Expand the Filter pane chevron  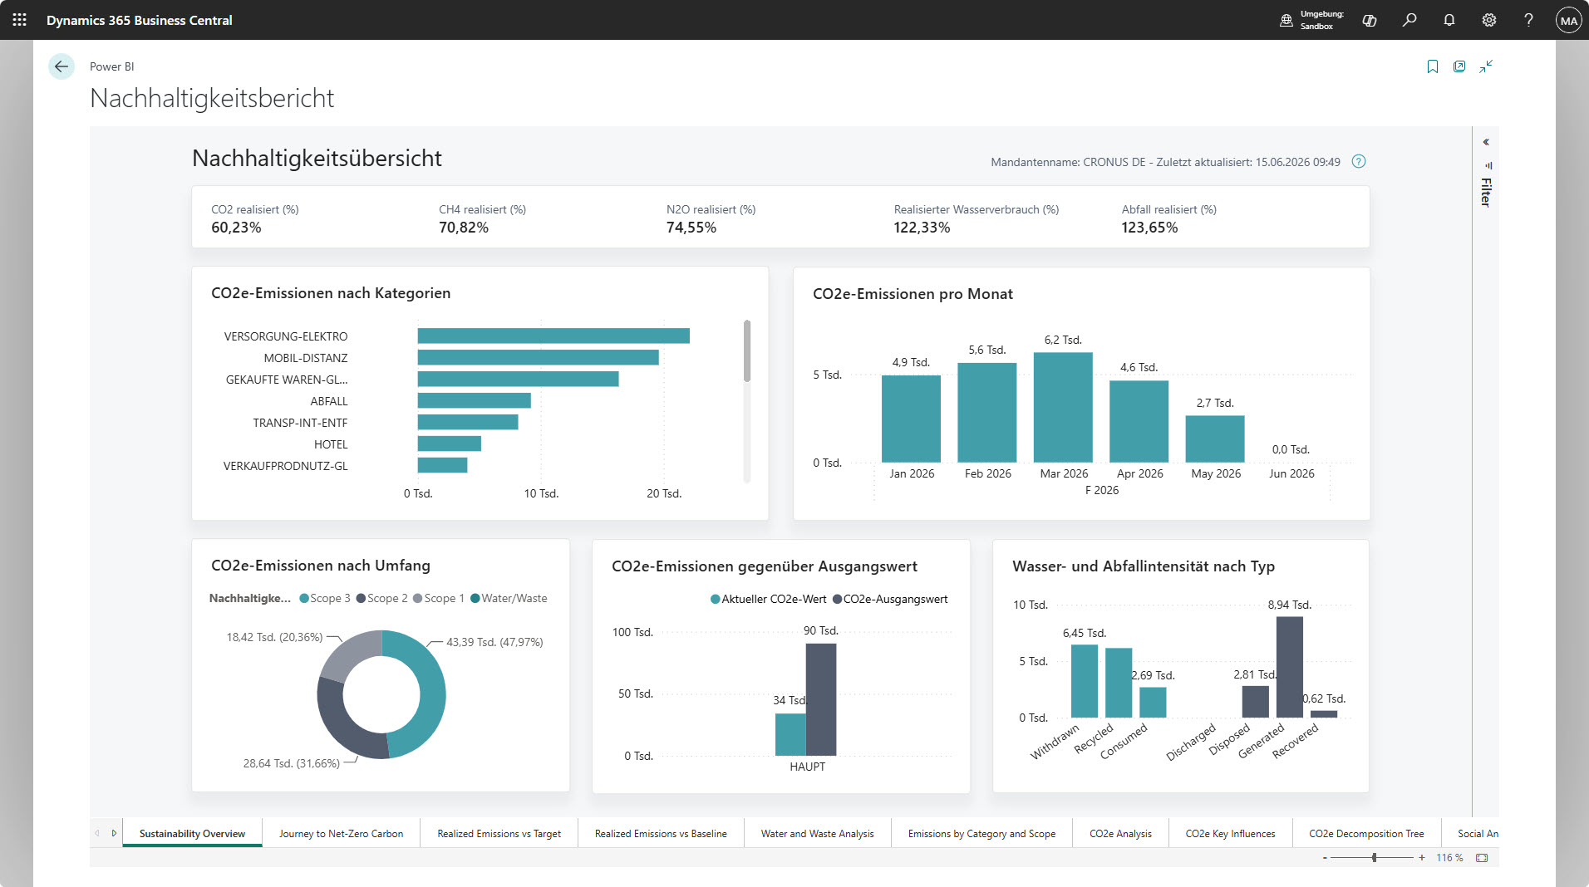tap(1486, 142)
